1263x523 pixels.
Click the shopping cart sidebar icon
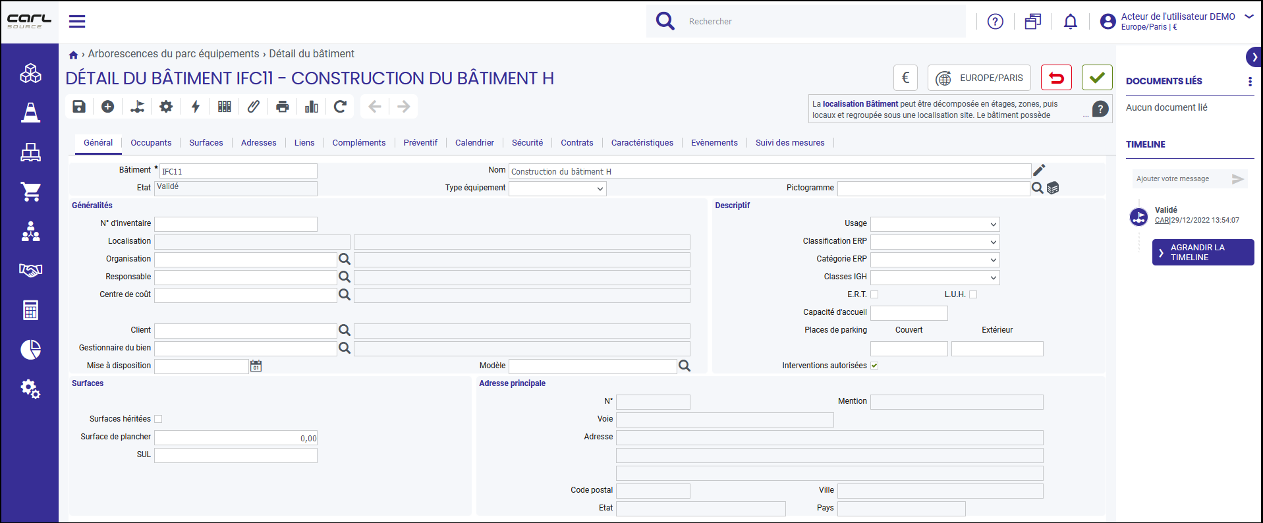[x=30, y=192]
